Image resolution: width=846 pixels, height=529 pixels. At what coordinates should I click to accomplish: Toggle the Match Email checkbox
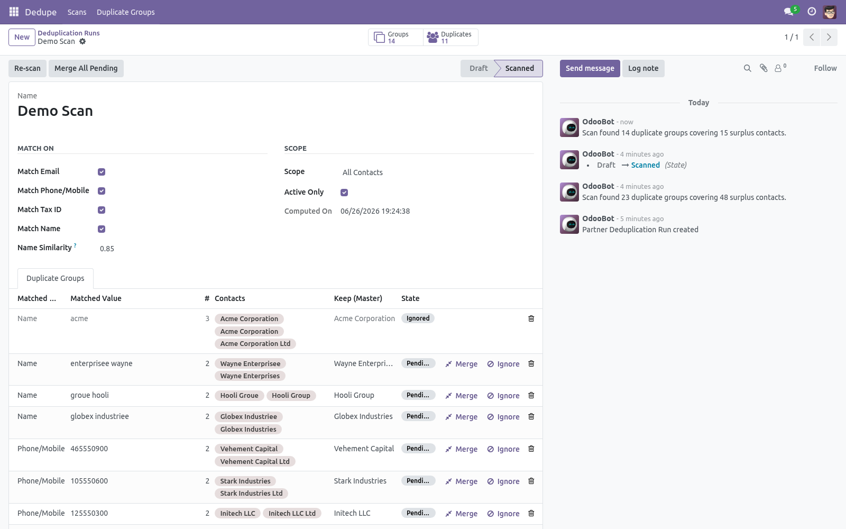pyautogui.click(x=102, y=172)
